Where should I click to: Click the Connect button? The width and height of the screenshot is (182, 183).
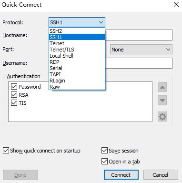[121, 175]
